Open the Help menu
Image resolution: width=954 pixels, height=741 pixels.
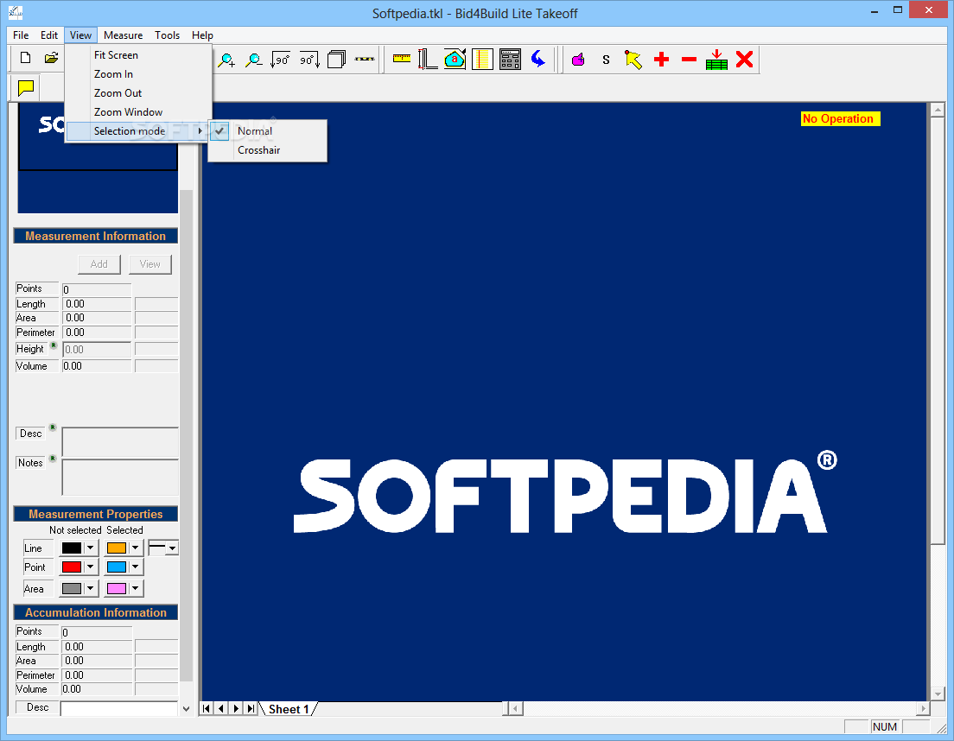point(202,35)
